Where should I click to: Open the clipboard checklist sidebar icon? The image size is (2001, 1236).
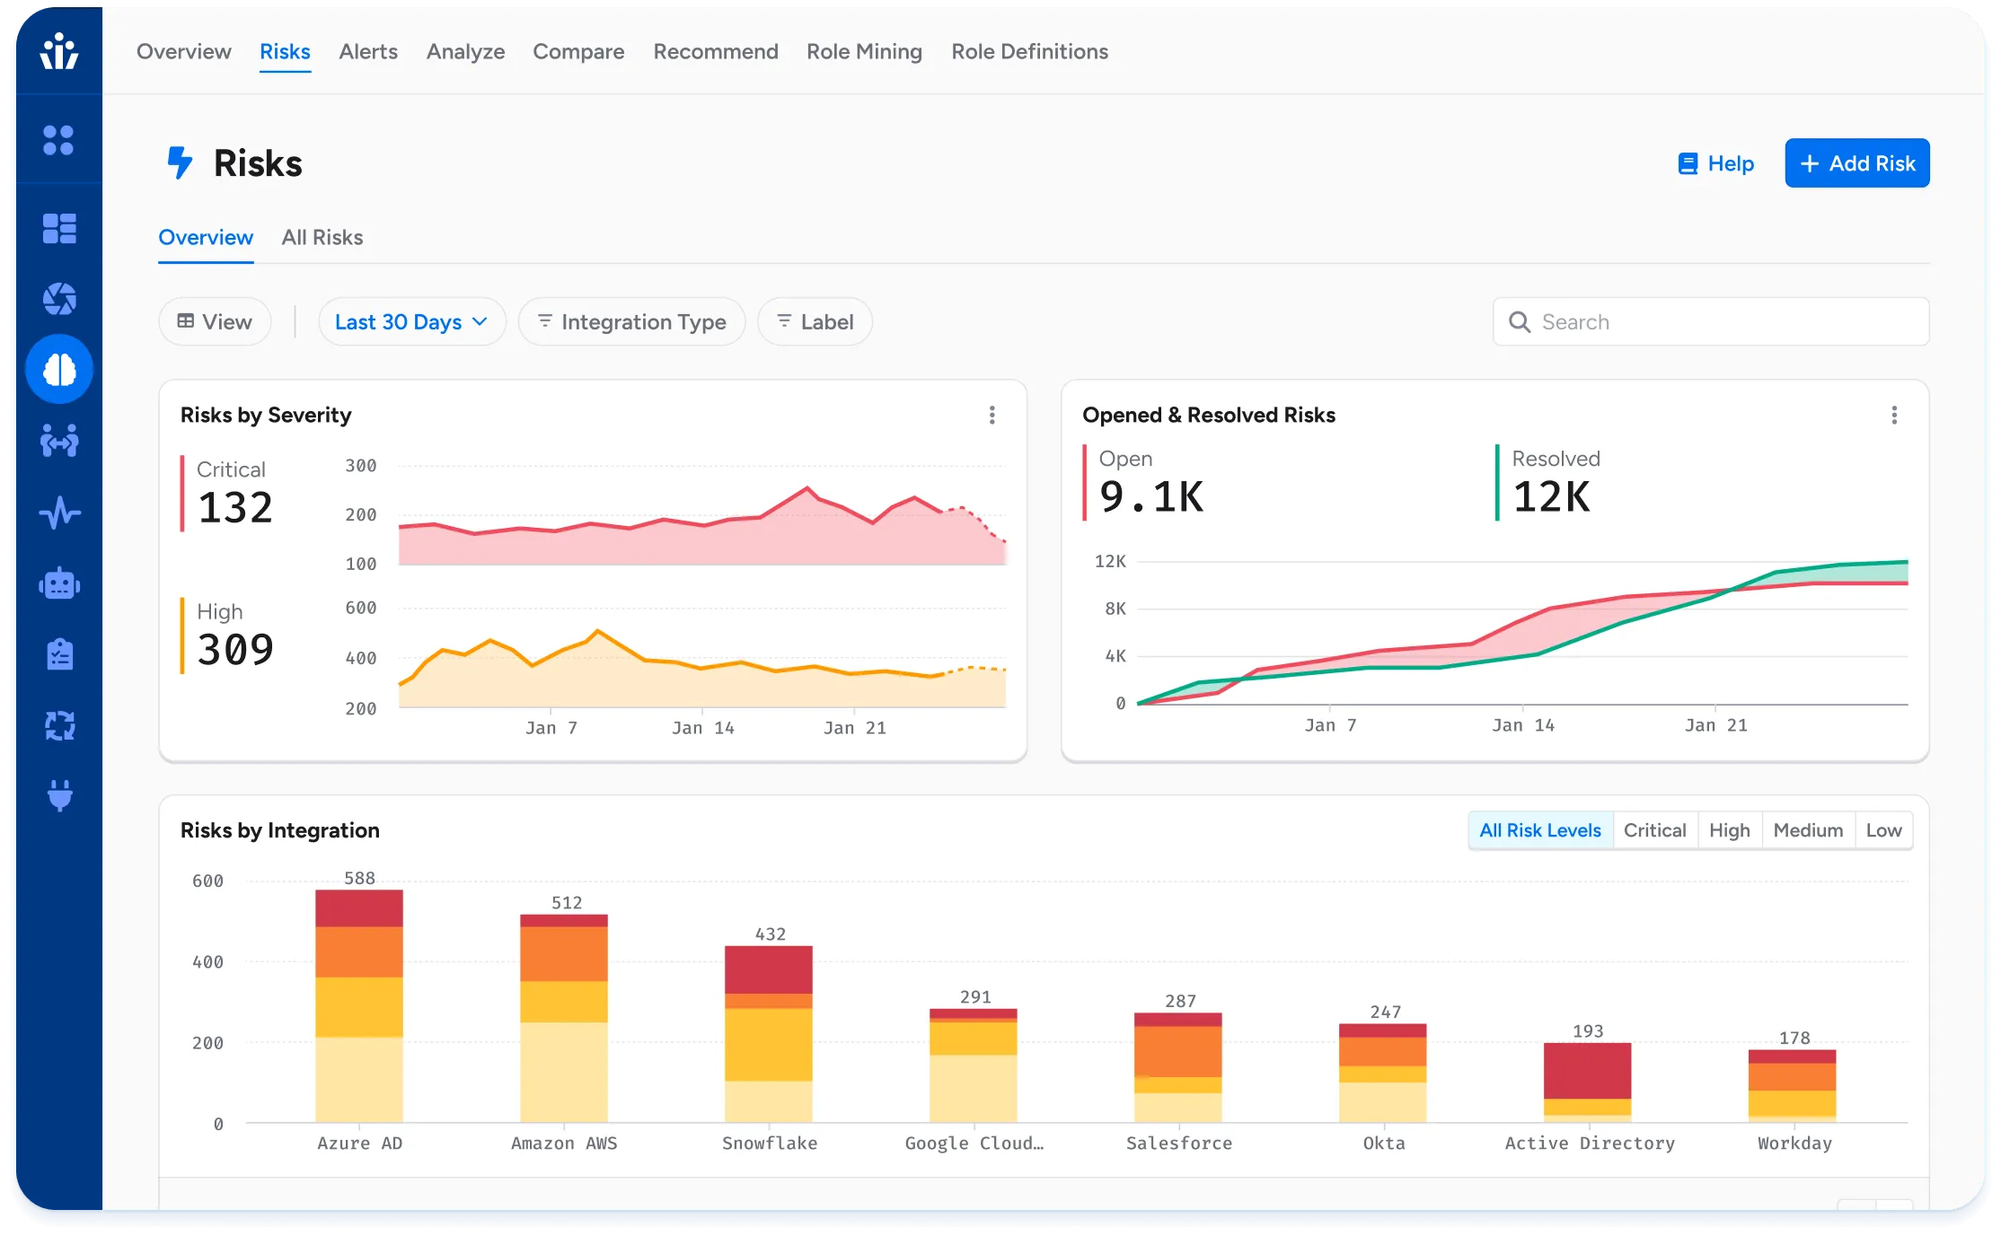point(59,654)
